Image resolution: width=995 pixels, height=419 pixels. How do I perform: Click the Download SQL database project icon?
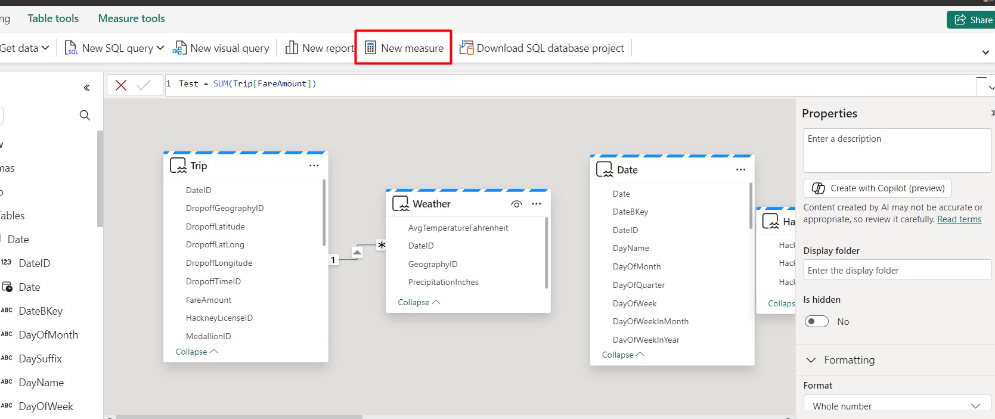pyautogui.click(x=466, y=48)
